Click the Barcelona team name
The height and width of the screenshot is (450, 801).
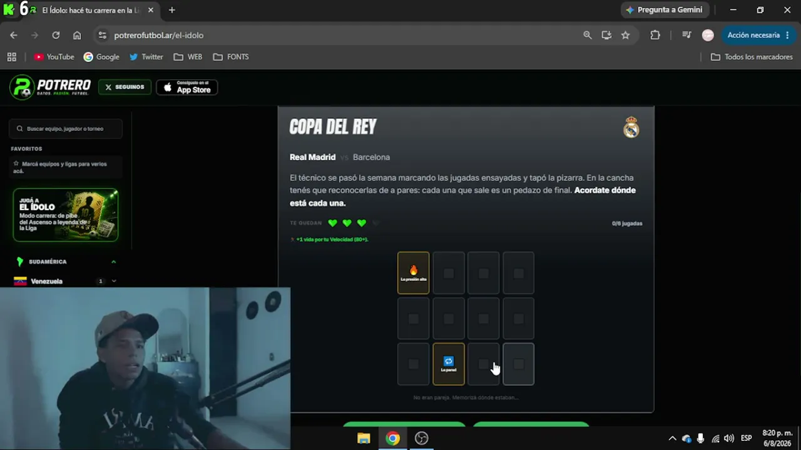(371, 157)
